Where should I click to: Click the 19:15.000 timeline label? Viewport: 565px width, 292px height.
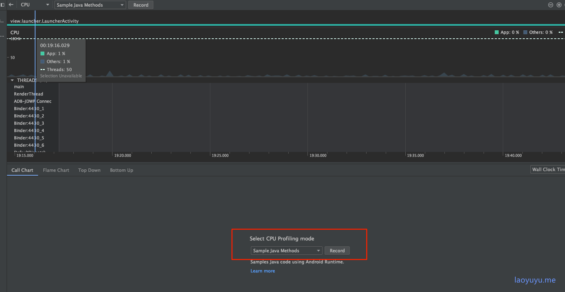pos(25,155)
